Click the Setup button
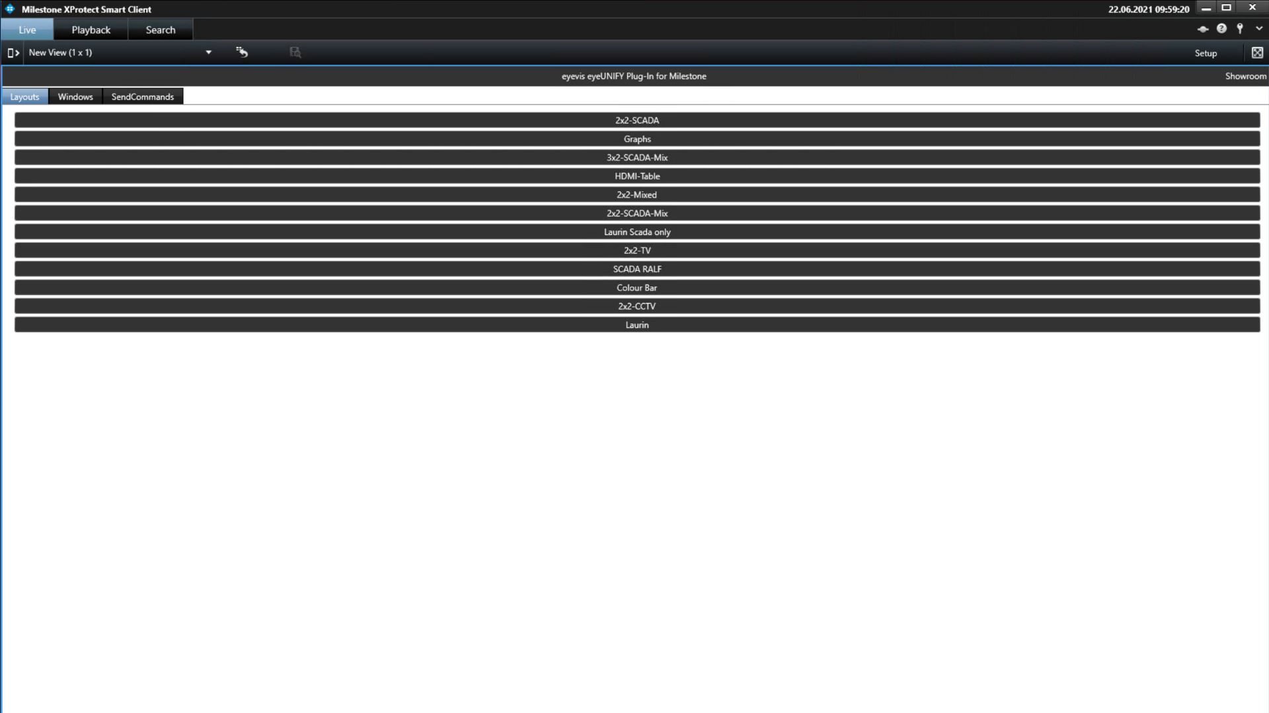This screenshot has height=713, width=1269. 1206,53
